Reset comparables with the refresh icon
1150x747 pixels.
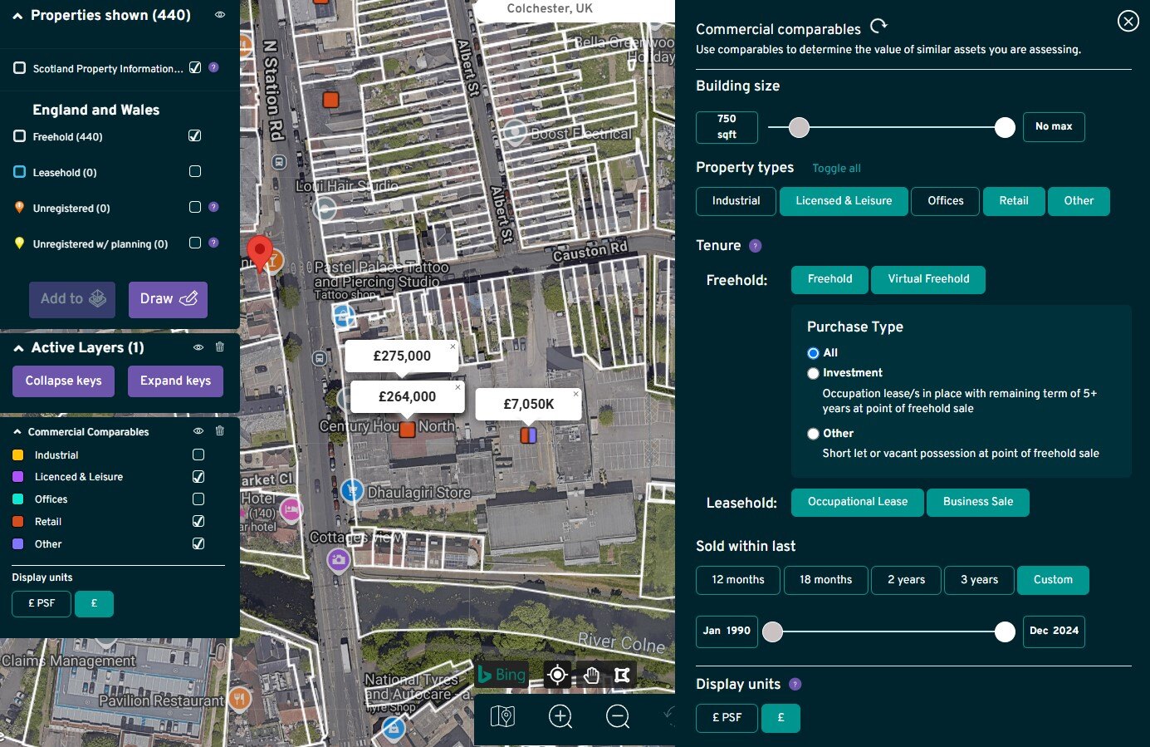pos(878,27)
